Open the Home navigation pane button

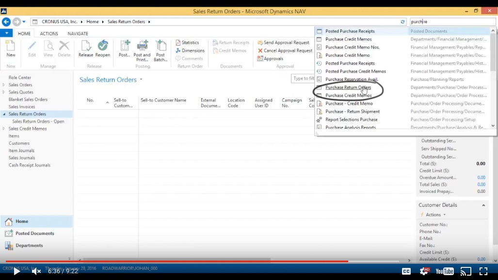(36, 221)
